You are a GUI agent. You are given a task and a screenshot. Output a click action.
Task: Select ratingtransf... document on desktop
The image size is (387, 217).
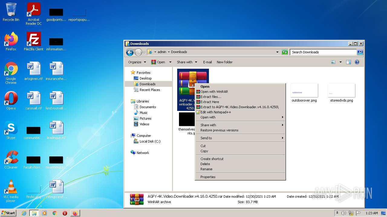click(x=56, y=189)
